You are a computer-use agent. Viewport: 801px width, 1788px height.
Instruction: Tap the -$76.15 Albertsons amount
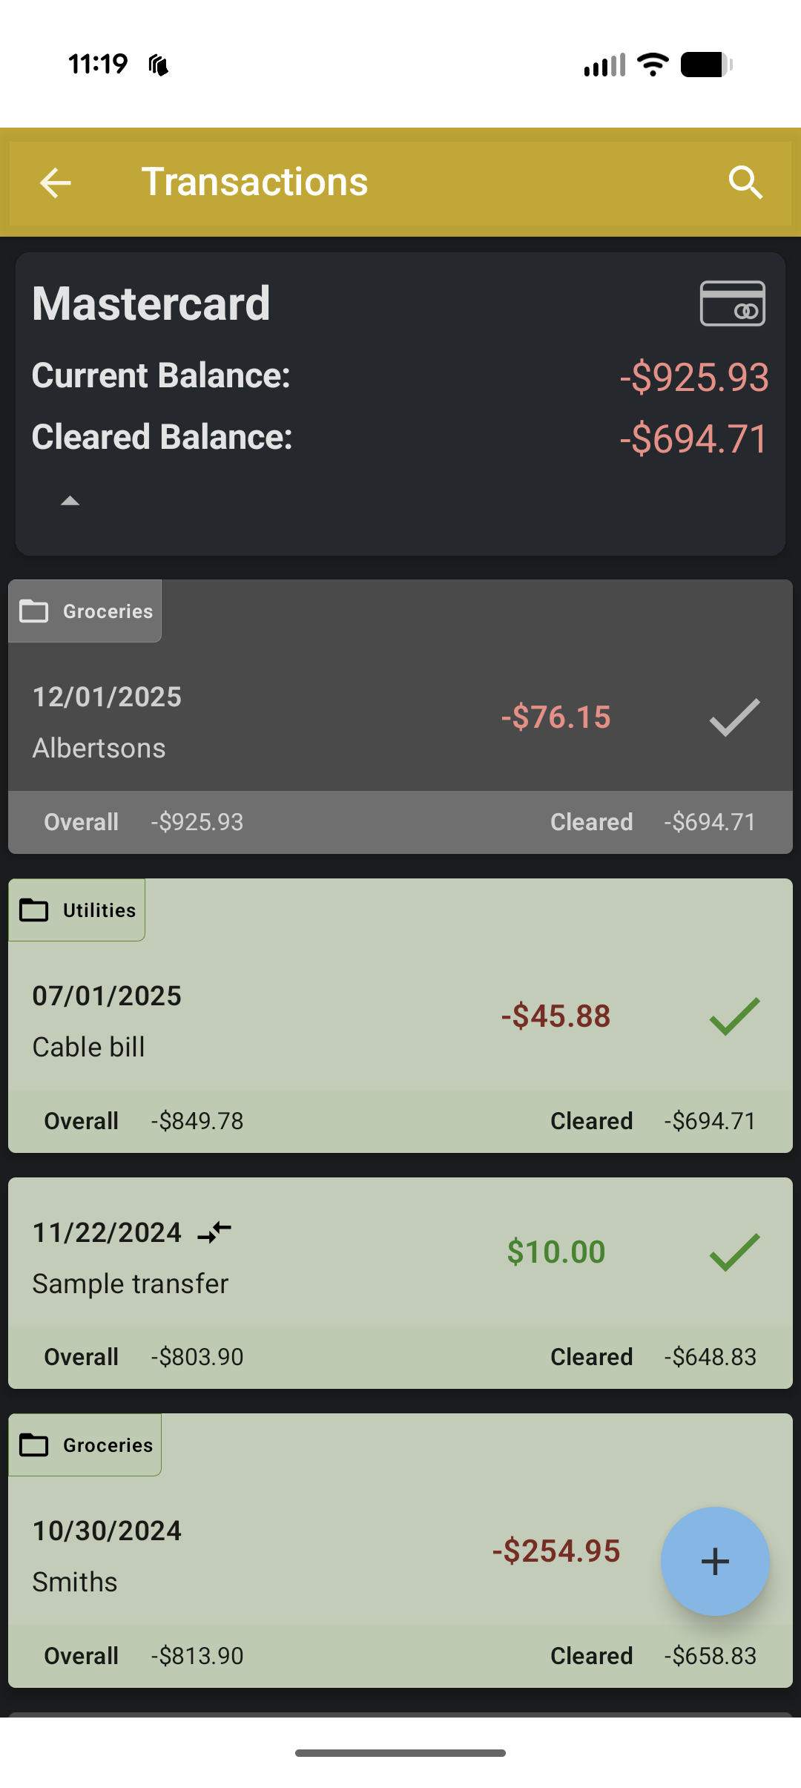point(556,717)
